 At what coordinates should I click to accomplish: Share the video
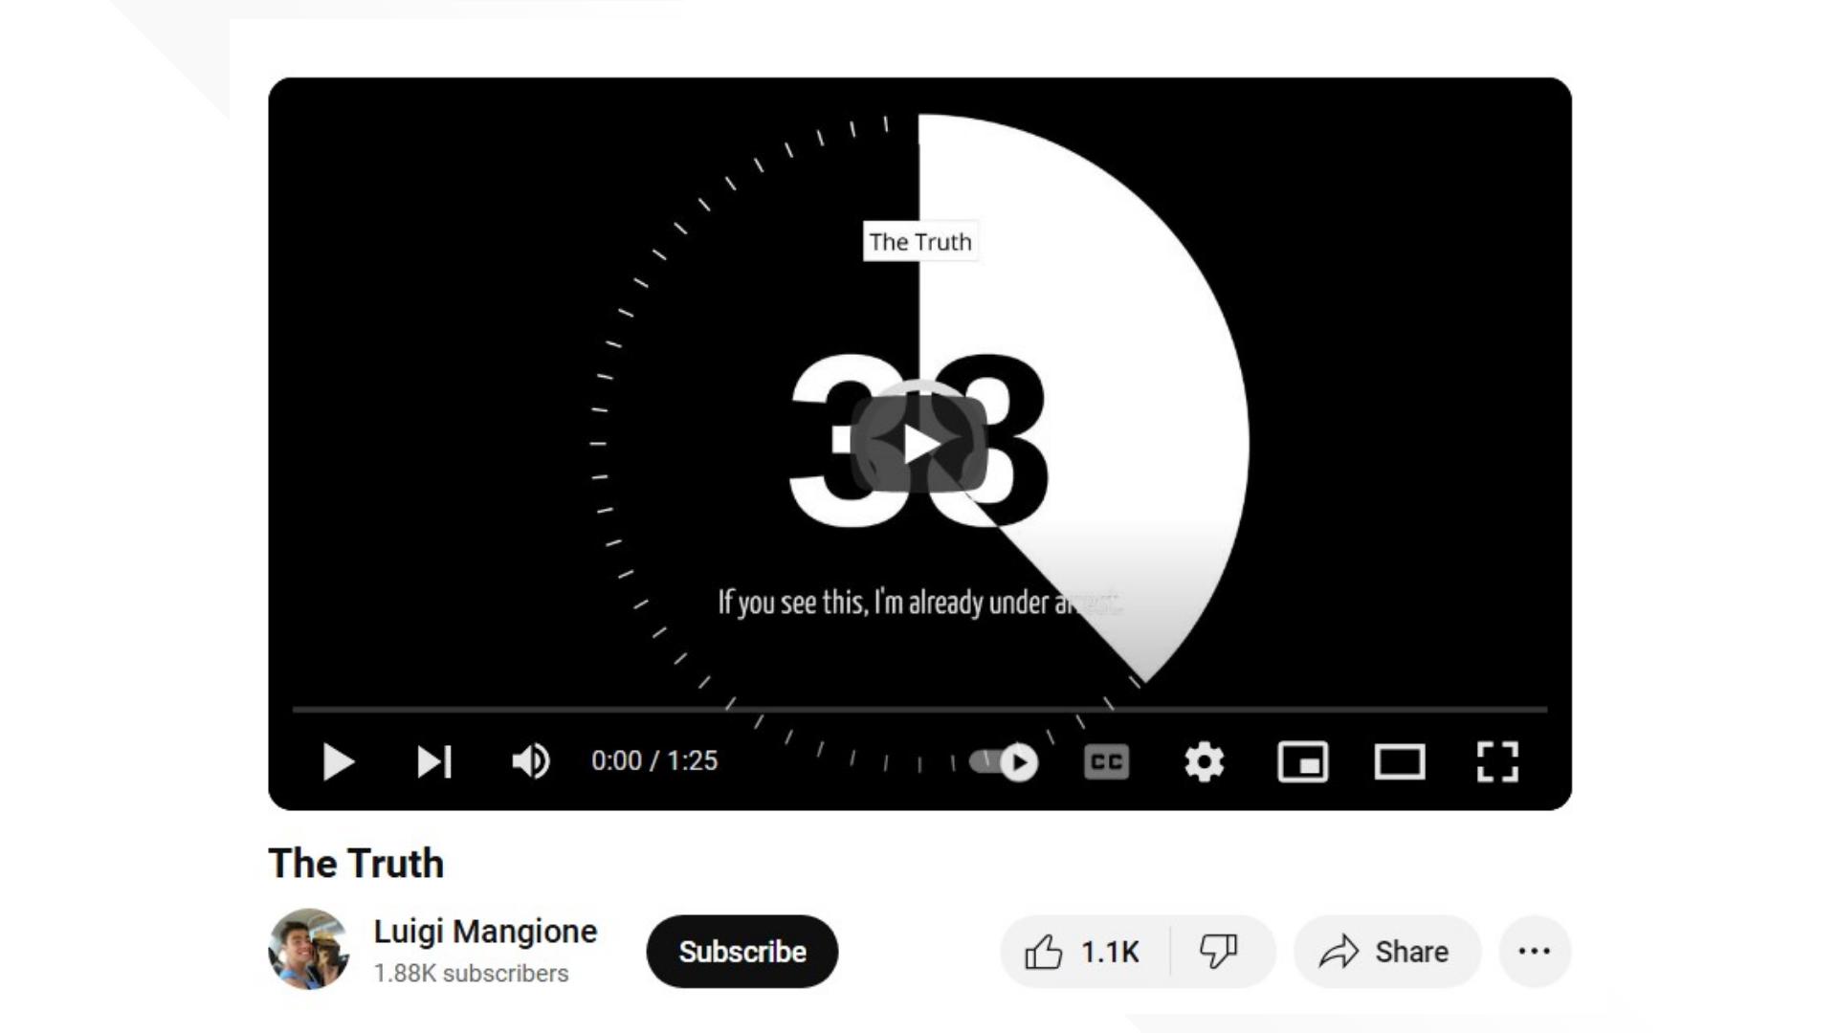[1386, 952]
